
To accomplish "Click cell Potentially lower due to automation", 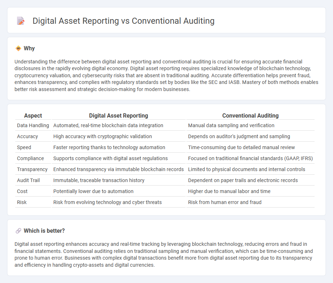I will tap(119, 191).
